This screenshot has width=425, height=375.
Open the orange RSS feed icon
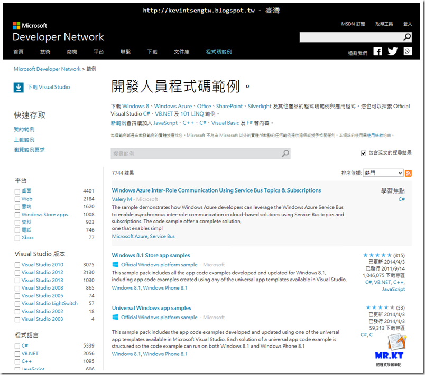pyautogui.click(x=408, y=173)
